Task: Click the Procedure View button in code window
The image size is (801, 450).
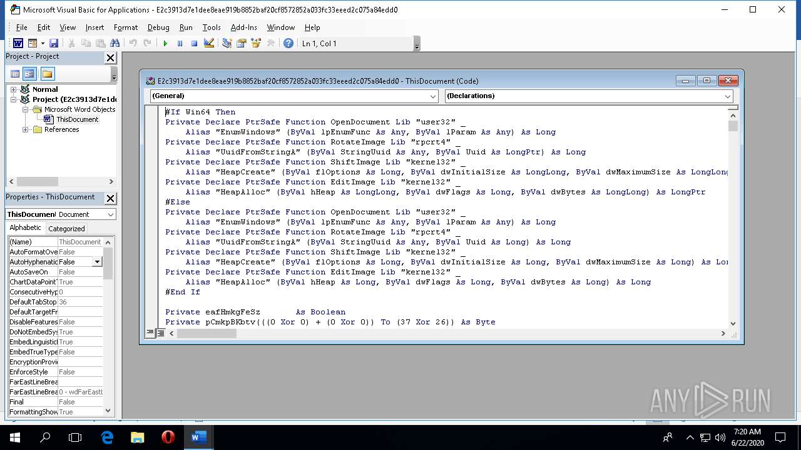Action: click(150, 333)
